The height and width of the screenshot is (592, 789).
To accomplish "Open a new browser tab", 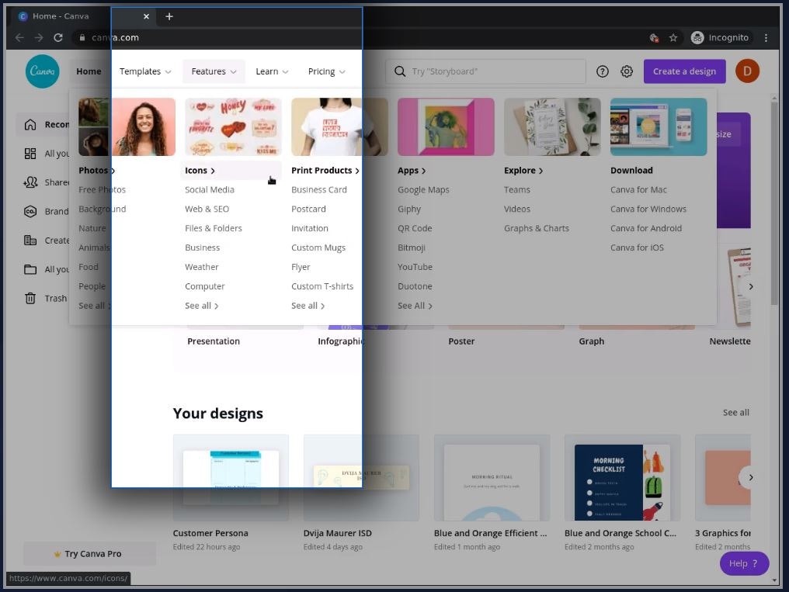I will point(169,16).
